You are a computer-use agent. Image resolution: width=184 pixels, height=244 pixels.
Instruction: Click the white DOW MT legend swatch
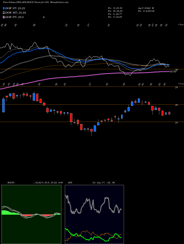coord(4,13)
